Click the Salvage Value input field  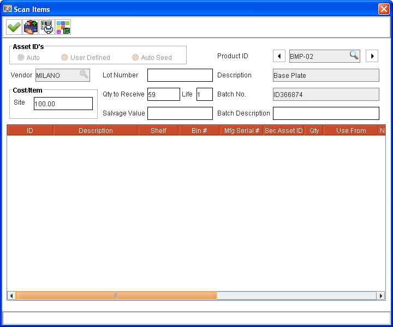(180, 113)
